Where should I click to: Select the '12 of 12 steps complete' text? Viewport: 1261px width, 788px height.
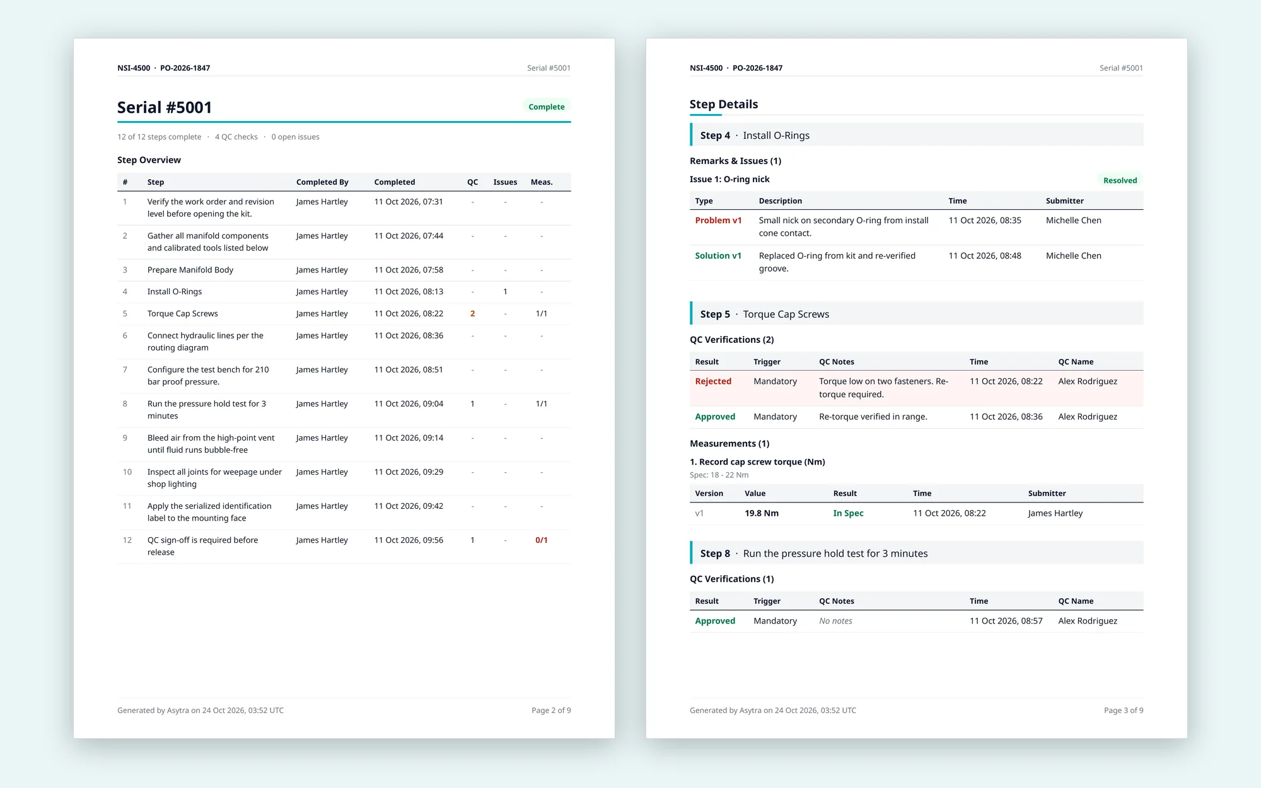coord(159,137)
